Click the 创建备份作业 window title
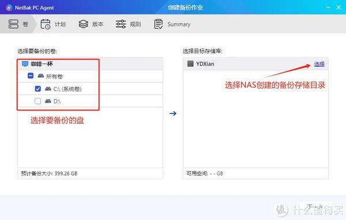Image resolution: width=346 pixels, height=220 pixels. pyautogui.click(x=185, y=7)
